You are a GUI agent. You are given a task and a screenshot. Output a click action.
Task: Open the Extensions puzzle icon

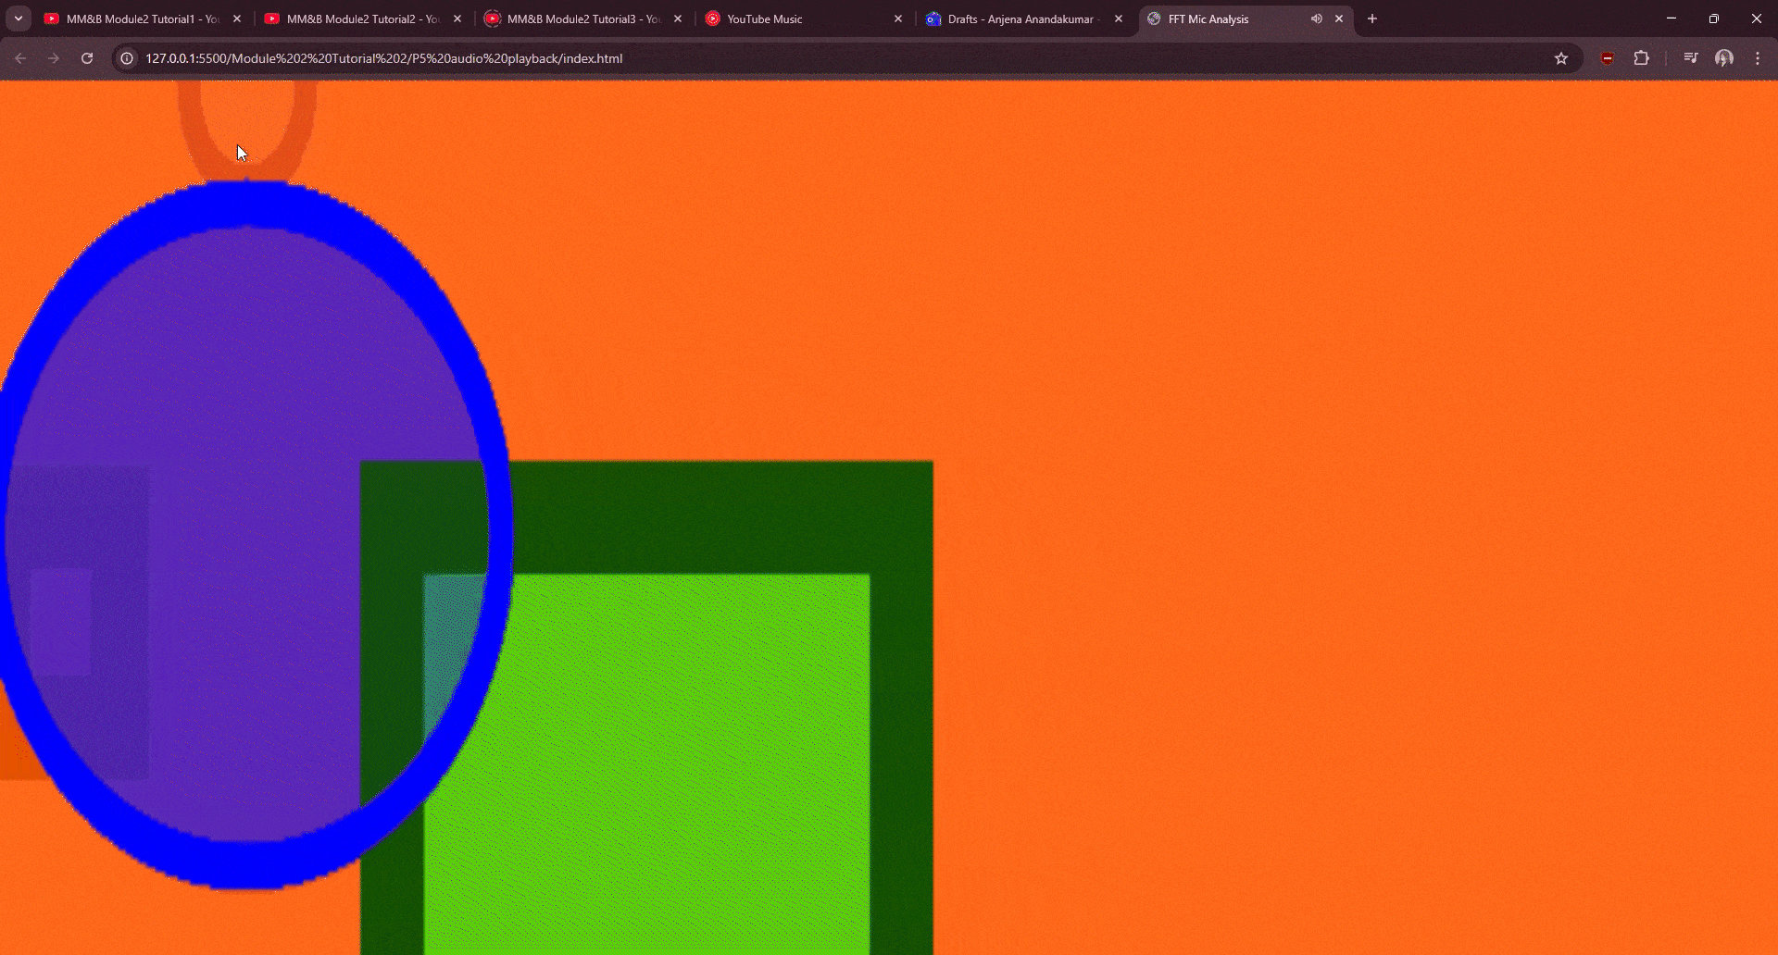1642,57
